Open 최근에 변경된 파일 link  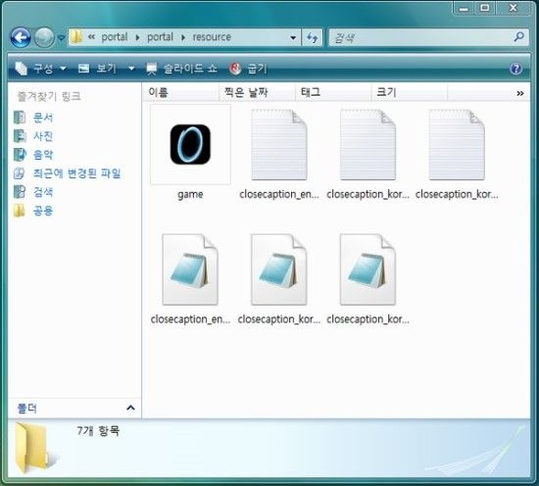(x=77, y=173)
